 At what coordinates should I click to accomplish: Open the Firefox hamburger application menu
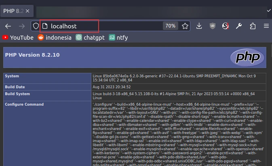pyautogui.click(x=266, y=26)
